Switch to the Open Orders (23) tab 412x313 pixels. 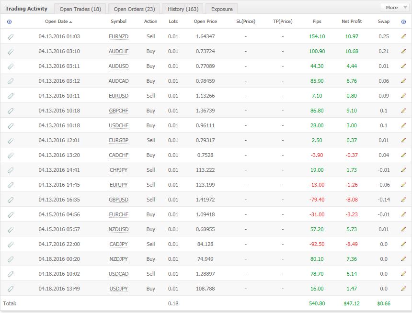pyautogui.click(x=134, y=9)
